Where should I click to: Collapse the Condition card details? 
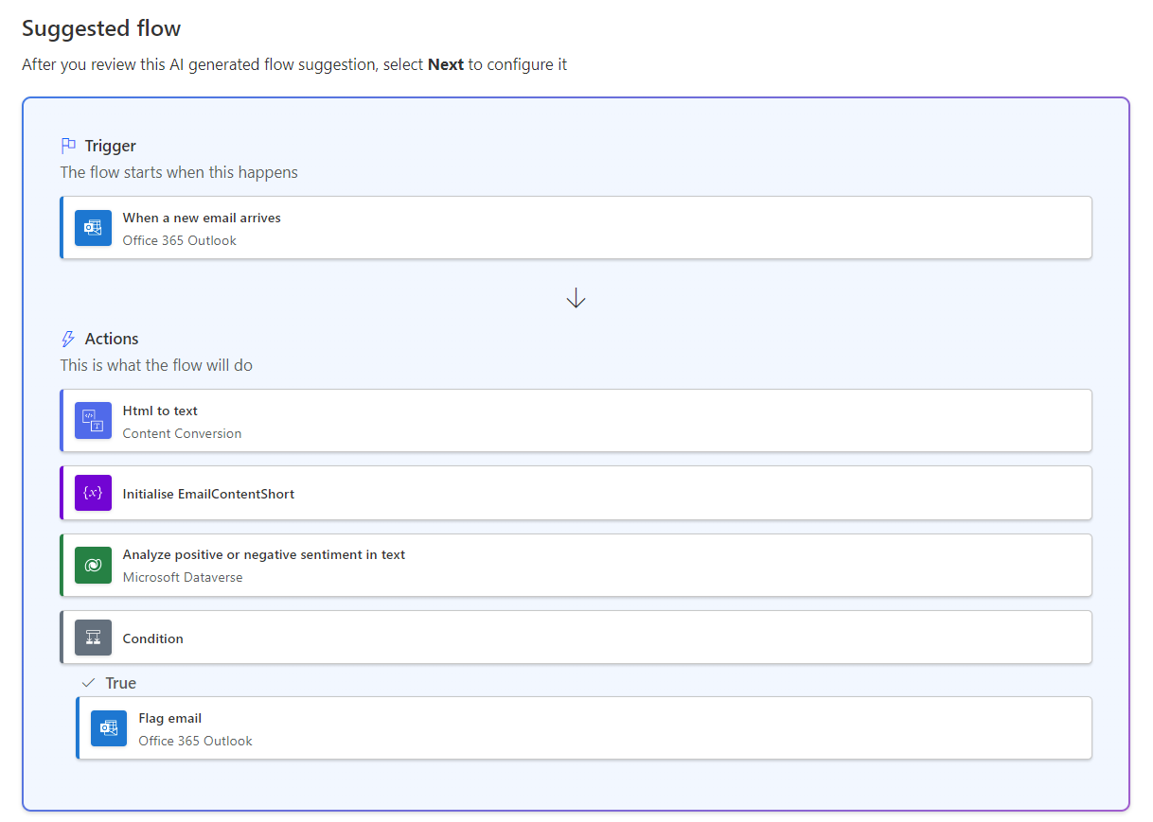(576, 637)
